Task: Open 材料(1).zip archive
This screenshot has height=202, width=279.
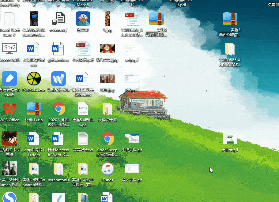Action: click(x=34, y=109)
